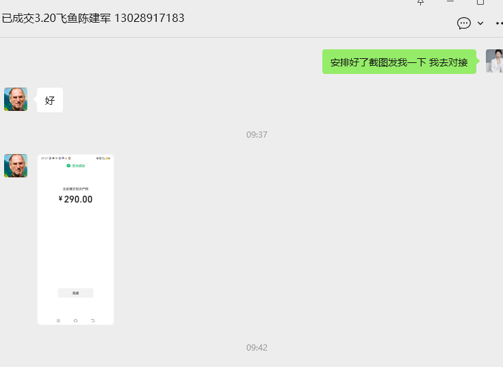Open the ¥290.00 payment screenshot image

(x=76, y=240)
